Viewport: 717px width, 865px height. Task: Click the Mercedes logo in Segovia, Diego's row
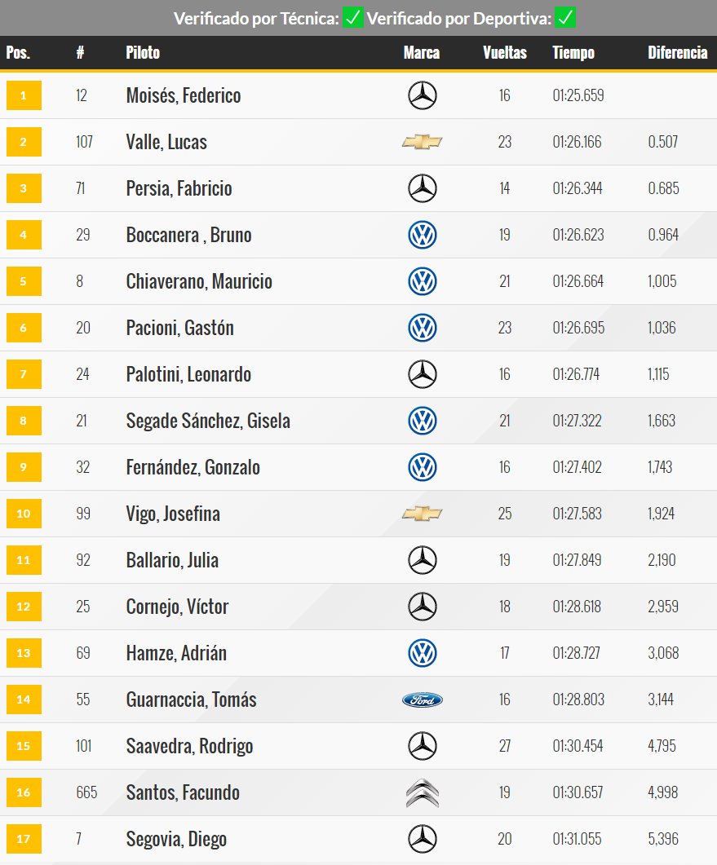[423, 839]
